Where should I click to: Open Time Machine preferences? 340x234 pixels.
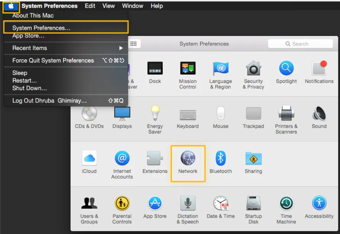point(286,210)
